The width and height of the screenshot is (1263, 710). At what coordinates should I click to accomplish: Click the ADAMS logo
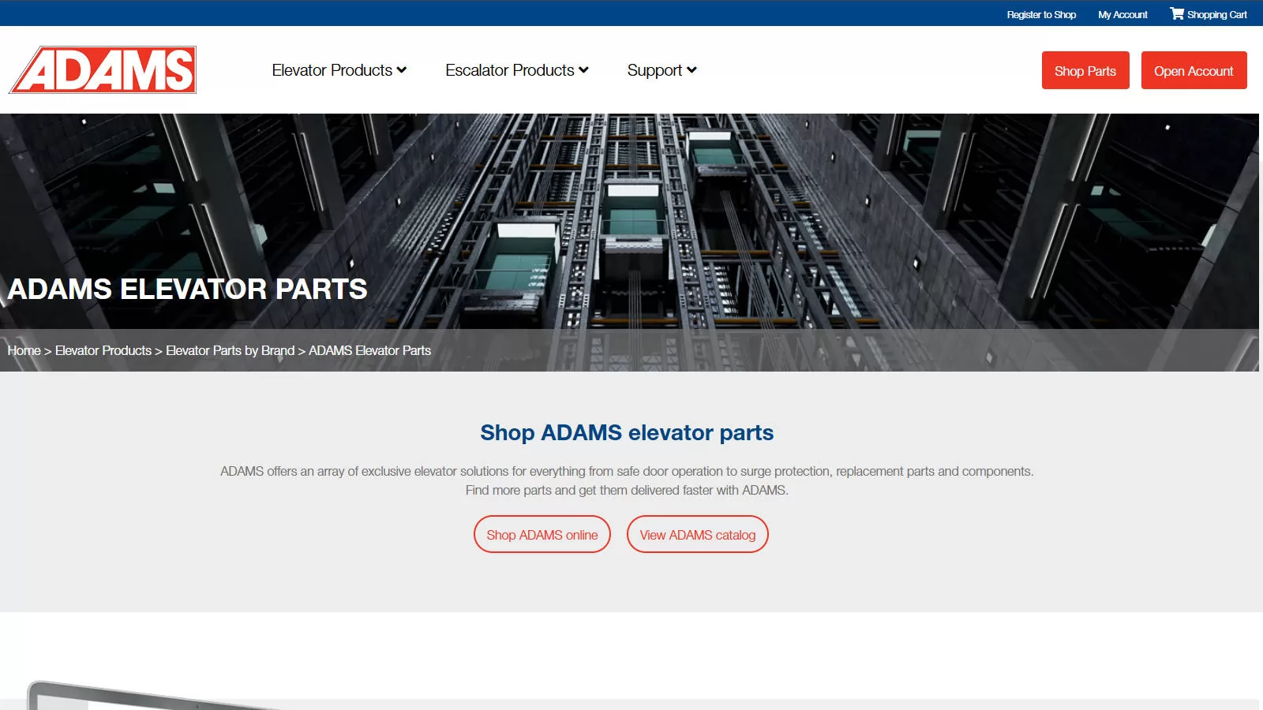[103, 69]
